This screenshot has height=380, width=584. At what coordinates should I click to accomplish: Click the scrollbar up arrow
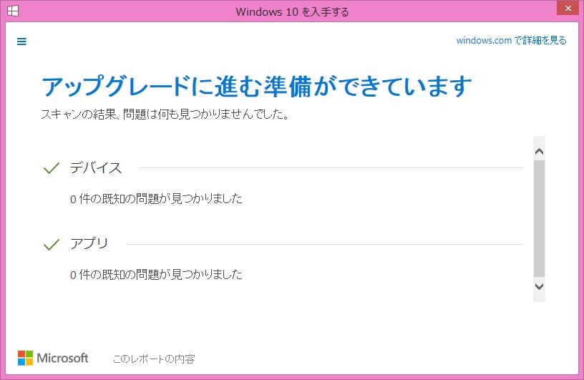(539, 152)
